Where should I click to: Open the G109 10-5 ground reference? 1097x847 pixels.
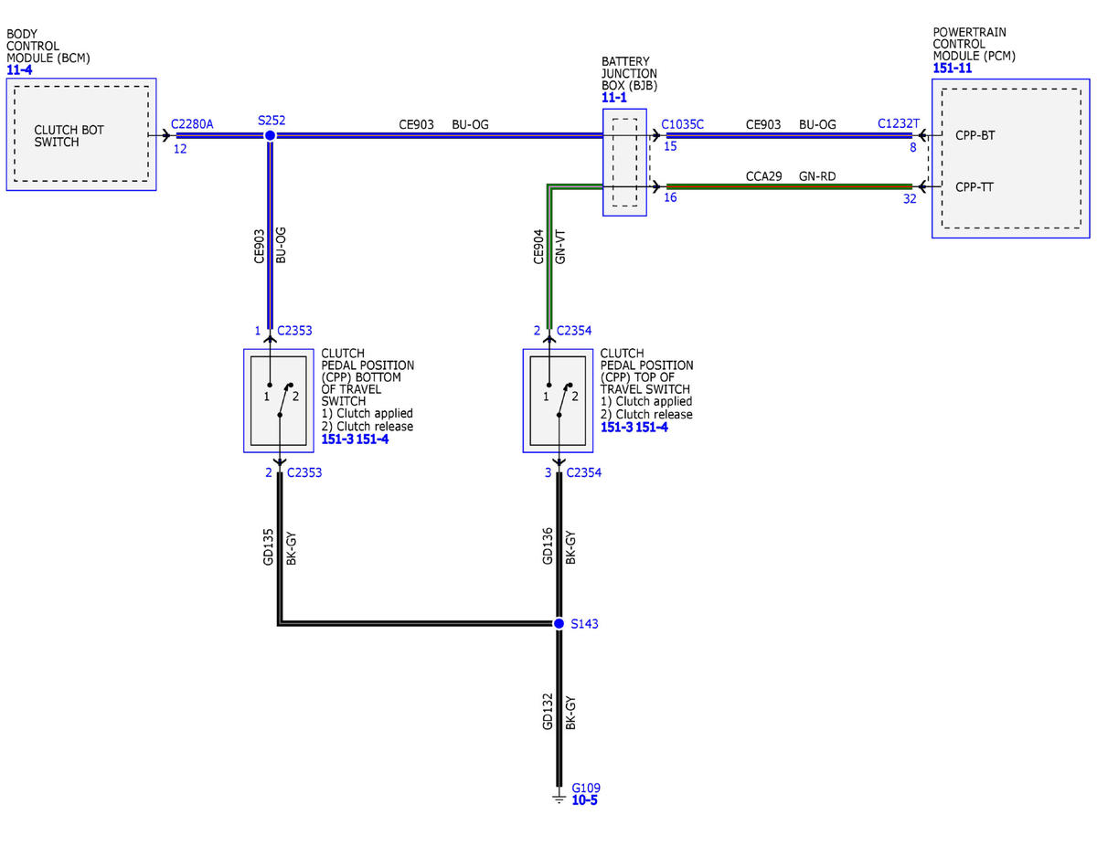(x=585, y=800)
